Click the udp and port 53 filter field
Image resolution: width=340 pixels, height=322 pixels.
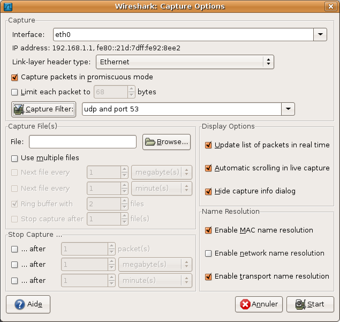(182, 109)
